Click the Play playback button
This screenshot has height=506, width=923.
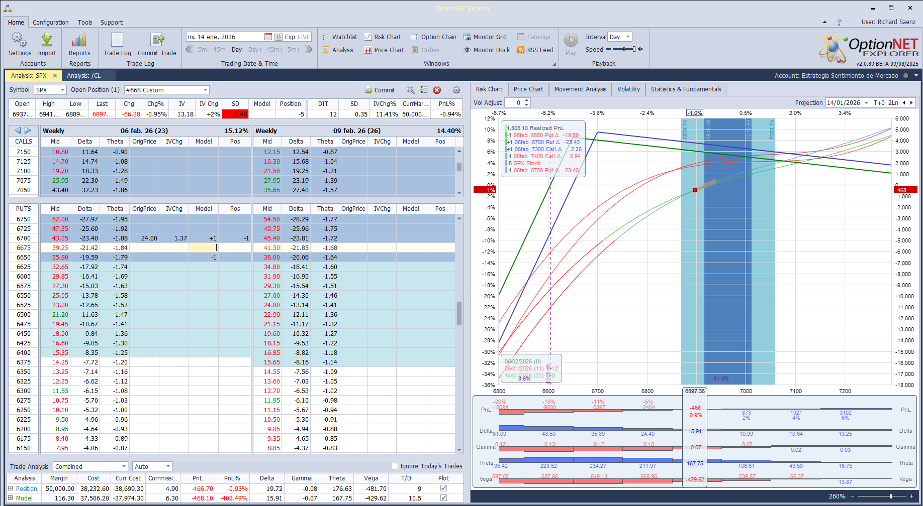click(571, 40)
